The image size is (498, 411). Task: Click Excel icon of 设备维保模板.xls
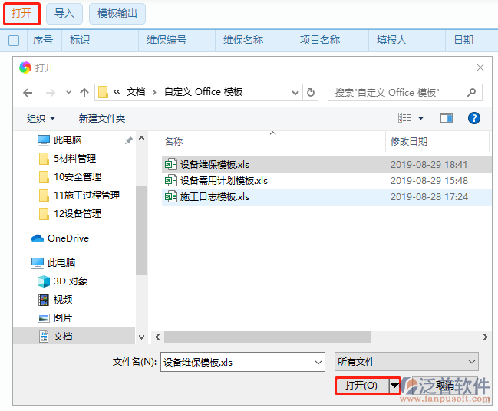pyautogui.click(x=171, y=164)
